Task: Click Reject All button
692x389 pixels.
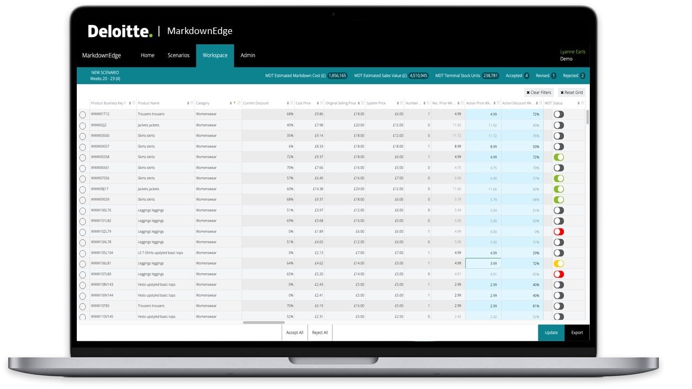Action: (320, 332)
